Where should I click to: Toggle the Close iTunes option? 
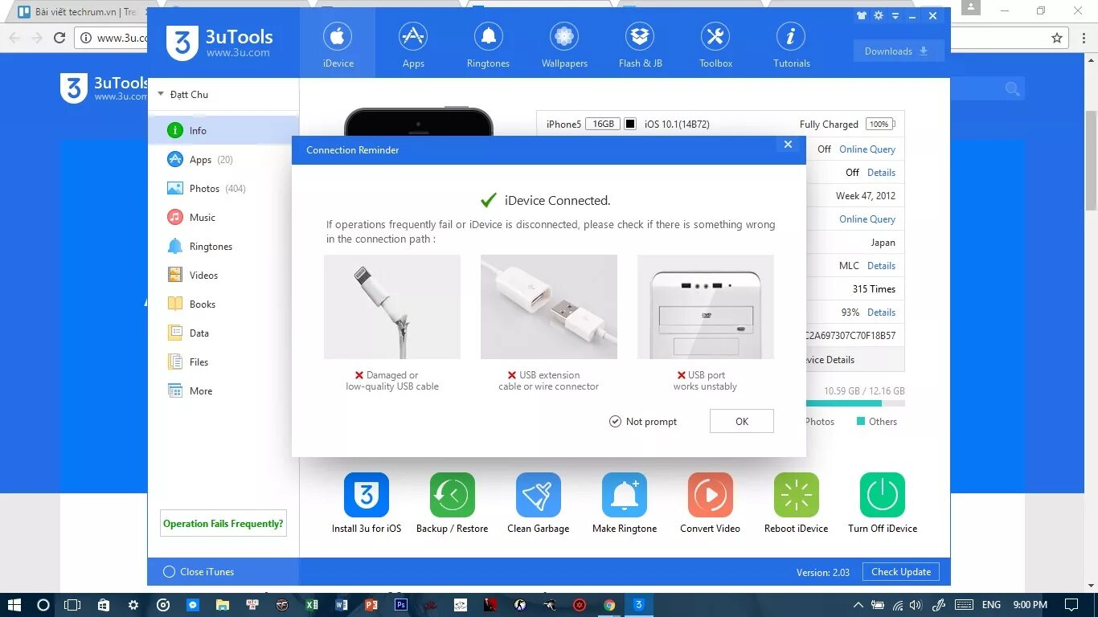pos(169,572)
